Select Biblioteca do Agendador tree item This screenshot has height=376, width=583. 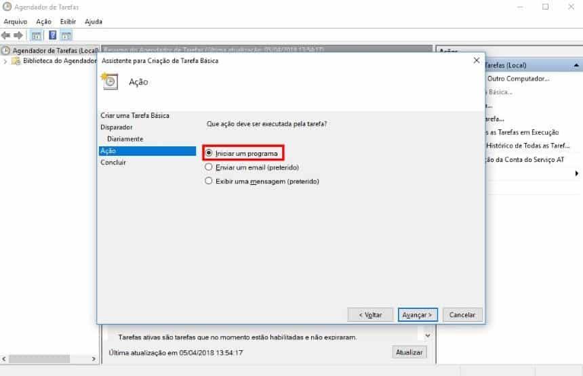[x=54, y=61]
